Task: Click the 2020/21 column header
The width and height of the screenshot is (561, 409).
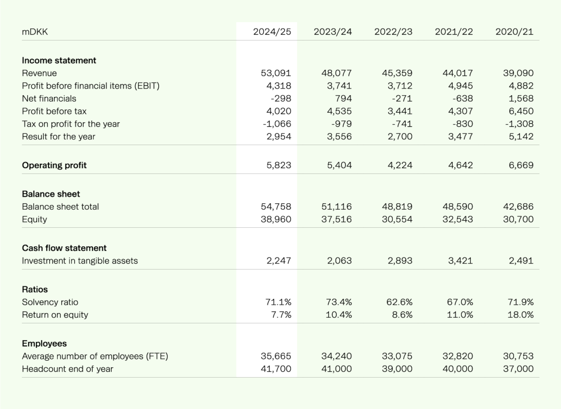Action: tap(514, 31)
